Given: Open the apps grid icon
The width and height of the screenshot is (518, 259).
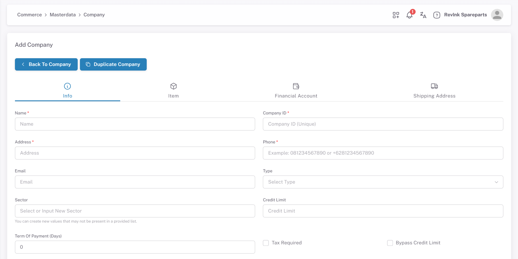Looking at the screenshot, I should coord(396,15).
